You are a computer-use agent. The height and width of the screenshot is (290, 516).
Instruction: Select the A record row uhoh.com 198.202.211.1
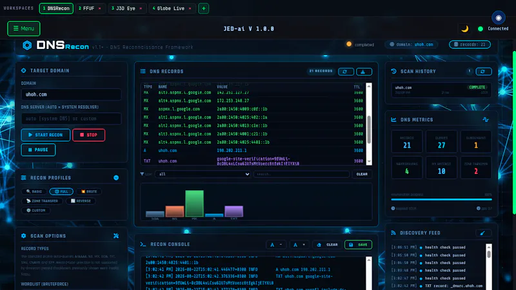pos(253,151)
